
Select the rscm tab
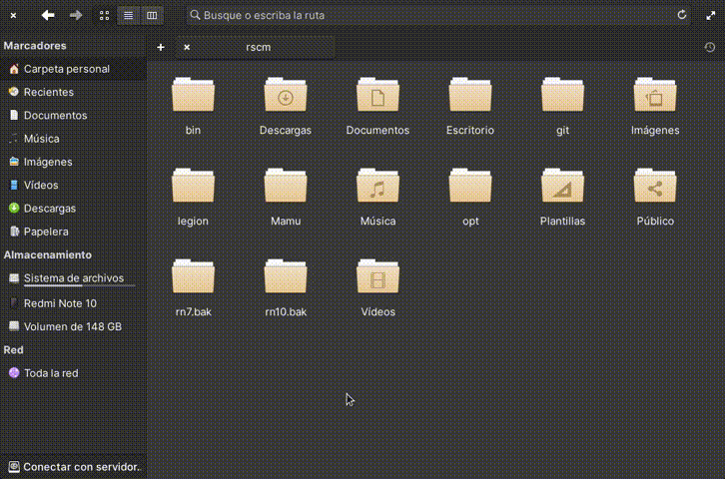point(256,47)
